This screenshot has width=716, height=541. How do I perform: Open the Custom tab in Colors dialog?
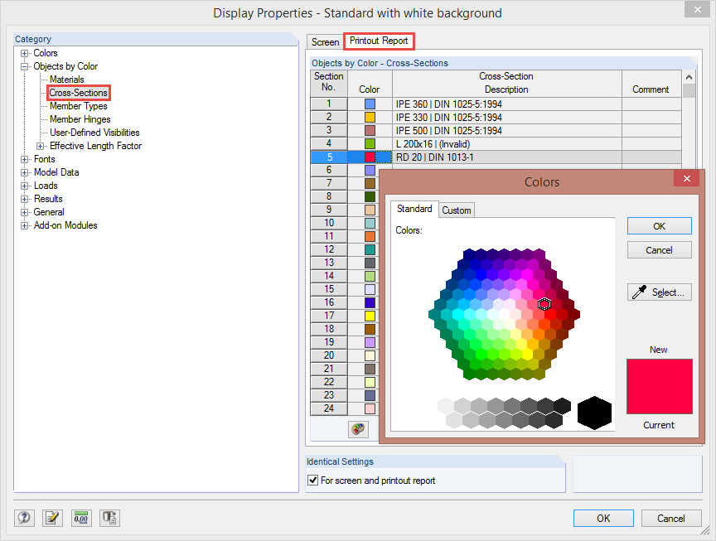456,210
